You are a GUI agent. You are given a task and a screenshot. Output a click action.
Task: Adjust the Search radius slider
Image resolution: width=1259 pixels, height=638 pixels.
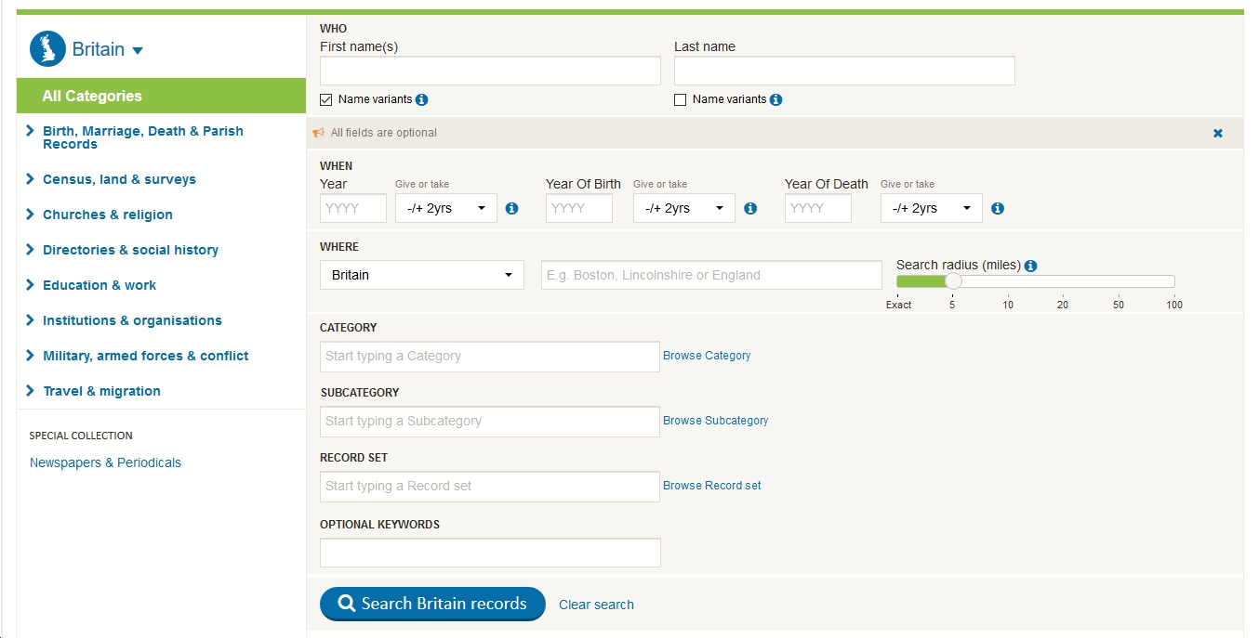point(953,281)
